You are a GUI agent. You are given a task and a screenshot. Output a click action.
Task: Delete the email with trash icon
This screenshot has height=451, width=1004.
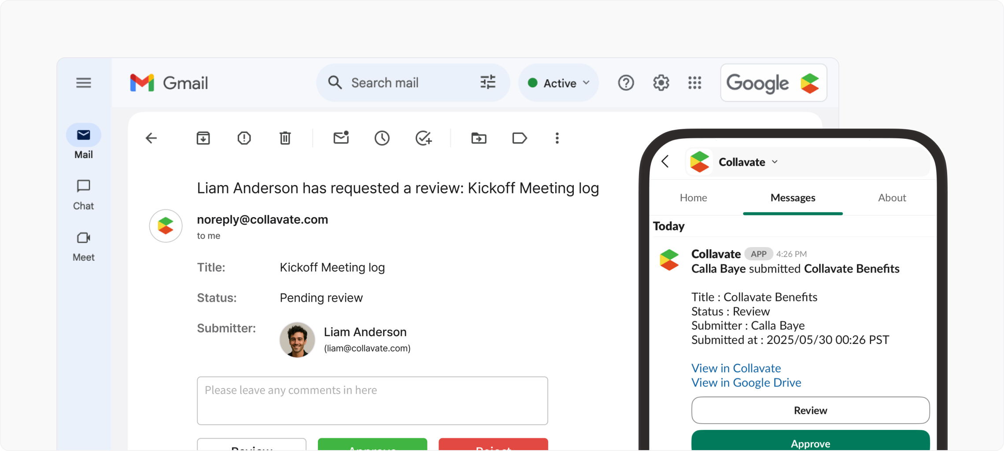[x=285, y=138]
